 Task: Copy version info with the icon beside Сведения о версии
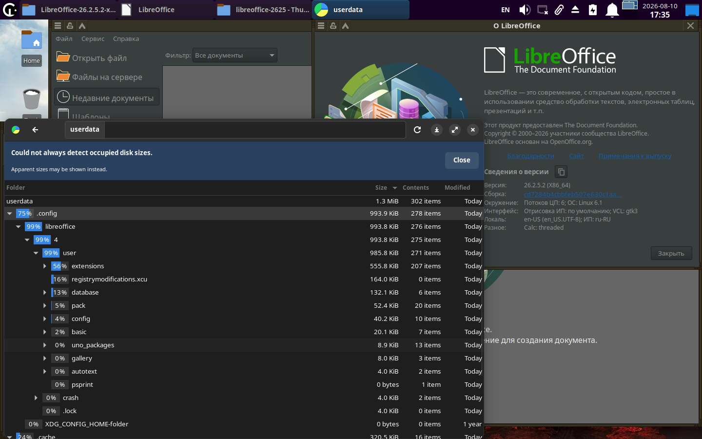tap(561, 172)
